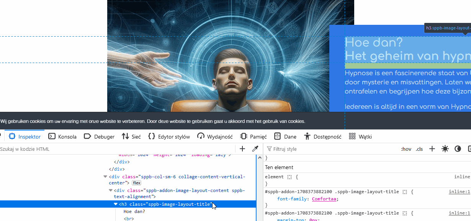This screenshot has height=221, width=471.
Task: Open the Debuger panel
Action: (x=99, y=137)
